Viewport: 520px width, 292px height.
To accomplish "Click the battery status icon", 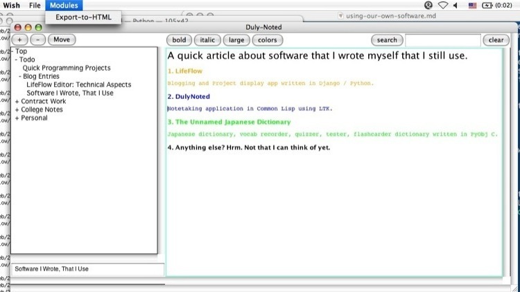I will click(x=487, y=6).
